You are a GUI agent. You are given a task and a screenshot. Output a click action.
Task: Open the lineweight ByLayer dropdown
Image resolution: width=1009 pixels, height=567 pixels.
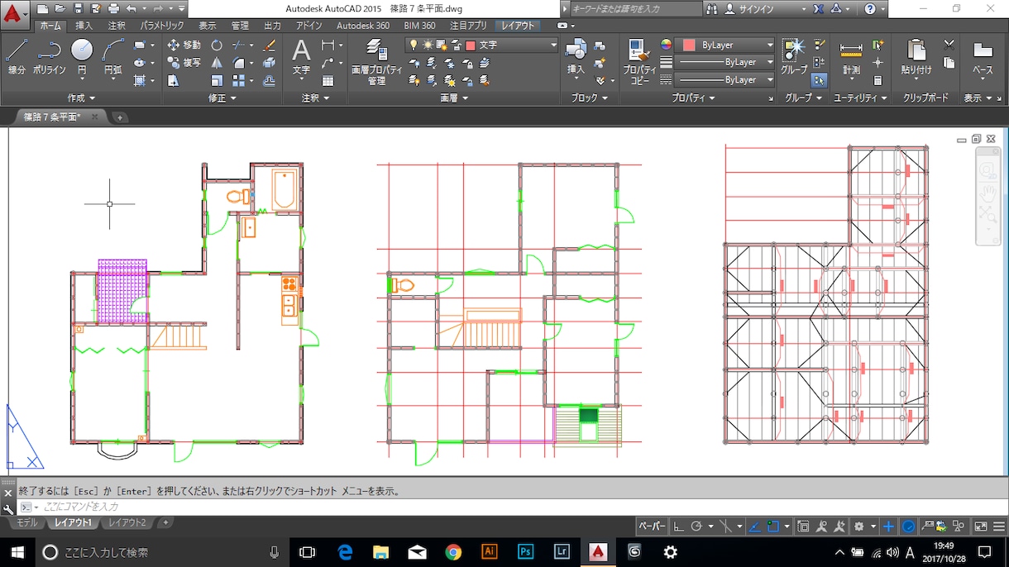click(x=726, y=63)
